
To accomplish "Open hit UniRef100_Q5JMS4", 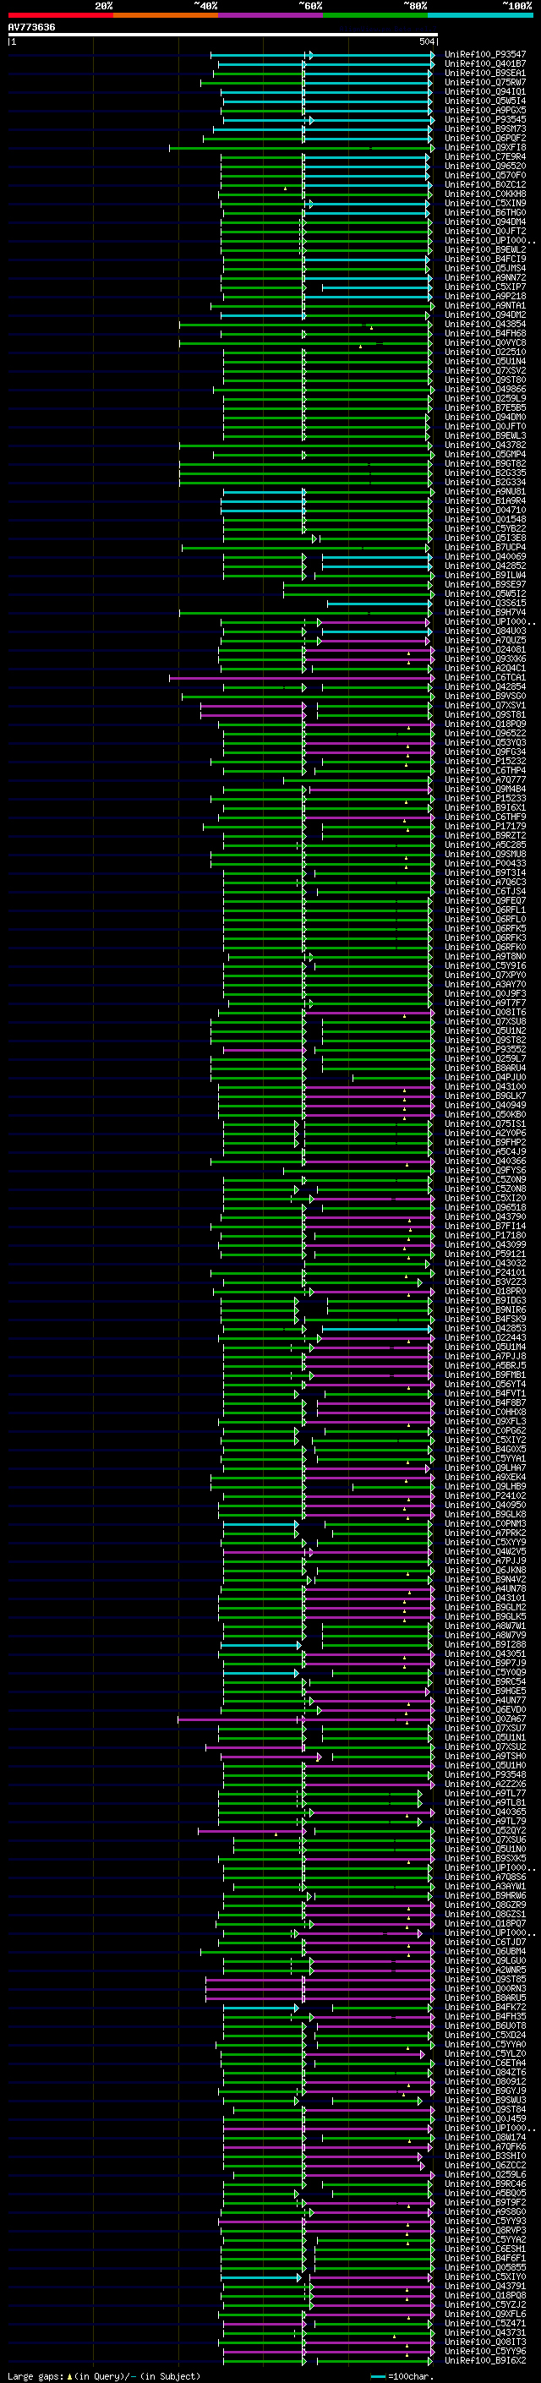I will (x=485, y=268).
